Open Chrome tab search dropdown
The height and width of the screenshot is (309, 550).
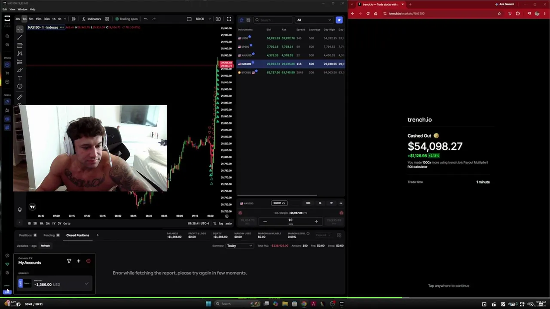(353, 4)
